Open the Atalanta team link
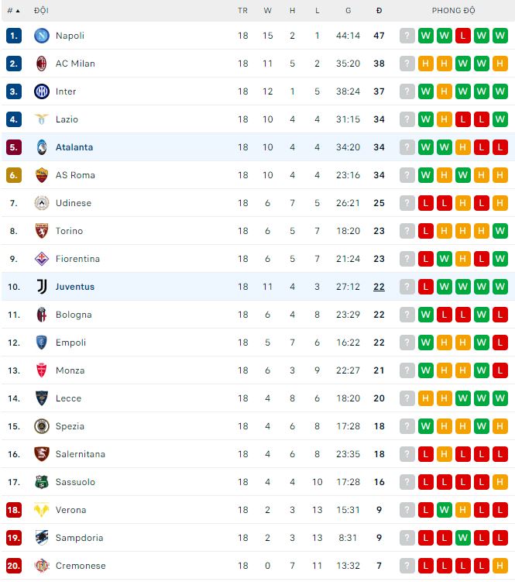Image resolution: width=515 pixels, height=582 pixels. point(74,147)
